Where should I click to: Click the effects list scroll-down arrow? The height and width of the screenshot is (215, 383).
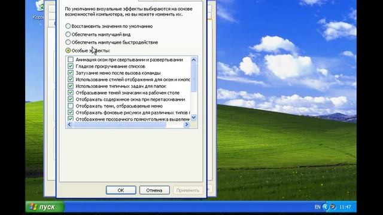(194, 118)
